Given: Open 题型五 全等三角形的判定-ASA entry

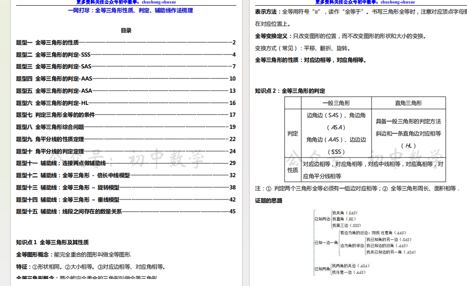Looking at the screenshot, I should click(126, 91).
